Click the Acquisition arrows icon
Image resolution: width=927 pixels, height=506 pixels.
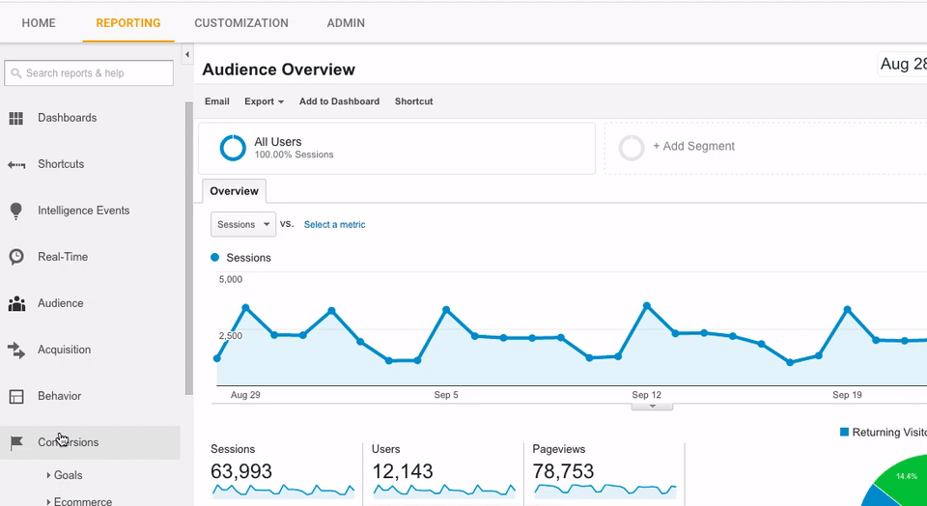(16, 350)
